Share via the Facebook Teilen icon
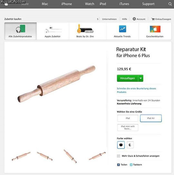 (x=118, y=165)
